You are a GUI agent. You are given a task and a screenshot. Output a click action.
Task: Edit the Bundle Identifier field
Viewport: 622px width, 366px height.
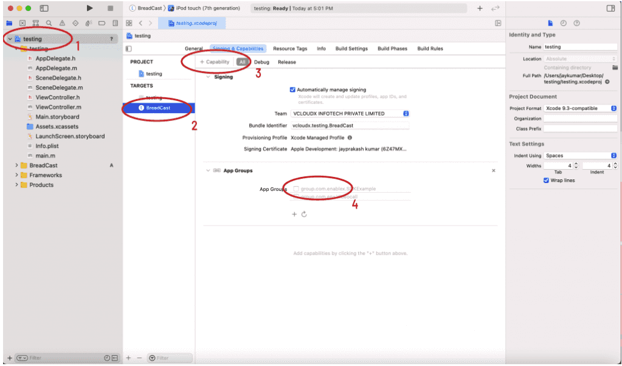pos(350,125)
